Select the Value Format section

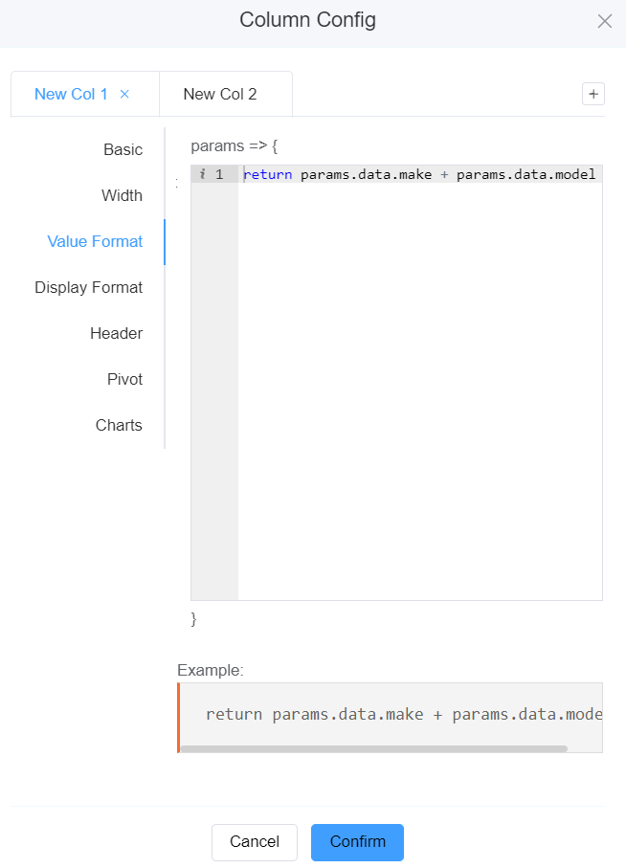click(x=95, y=241)
